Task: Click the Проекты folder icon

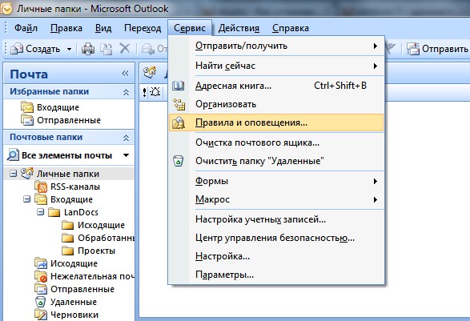Action: [x=68, y=251]
